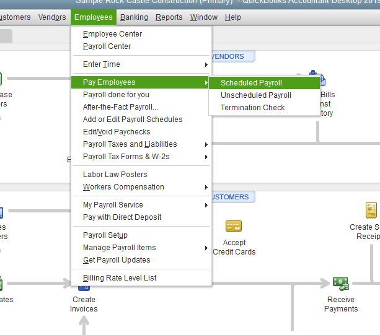Click the Create Invoices label

84,304
